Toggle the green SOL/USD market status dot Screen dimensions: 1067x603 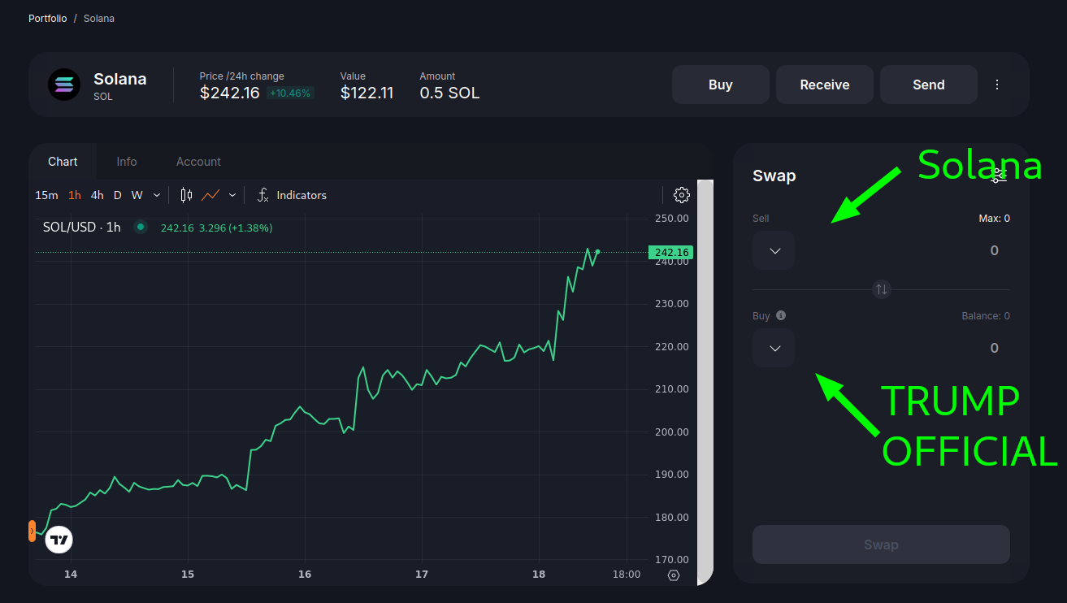pos(141,228)
